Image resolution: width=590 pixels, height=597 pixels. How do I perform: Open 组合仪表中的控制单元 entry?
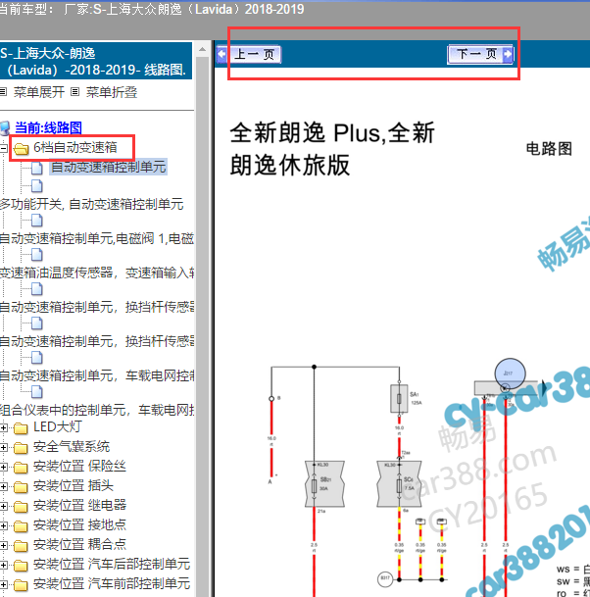[x=97, y=410]
